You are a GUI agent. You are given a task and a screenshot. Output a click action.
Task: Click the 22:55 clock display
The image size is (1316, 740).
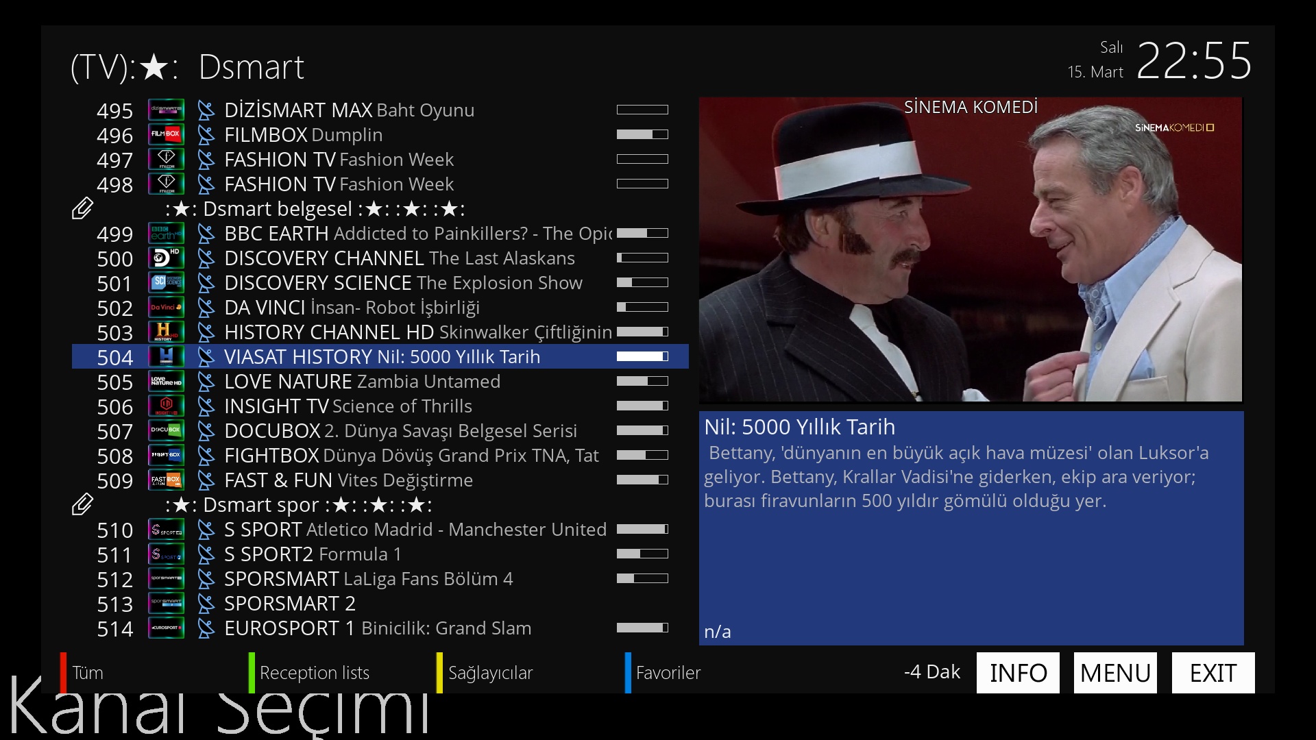(1194, 61)
